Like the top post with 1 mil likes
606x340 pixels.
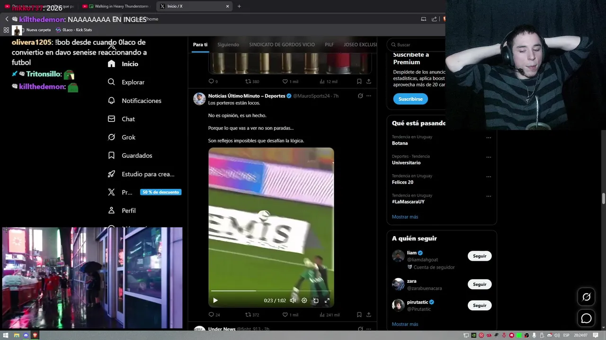pyautogui.click(x=290, y=82)
